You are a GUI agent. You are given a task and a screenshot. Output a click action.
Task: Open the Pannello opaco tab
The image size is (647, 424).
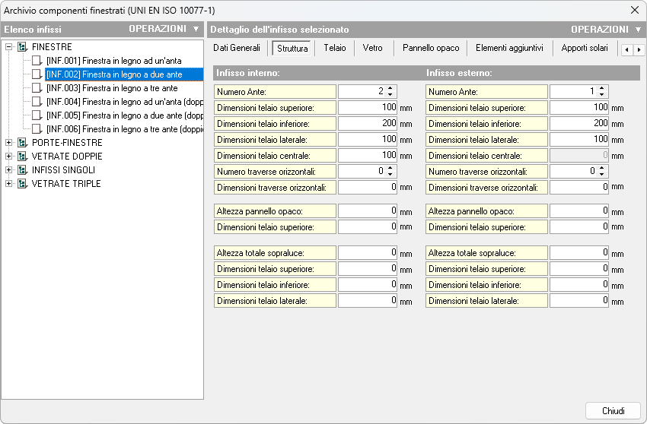click(431, 48)
